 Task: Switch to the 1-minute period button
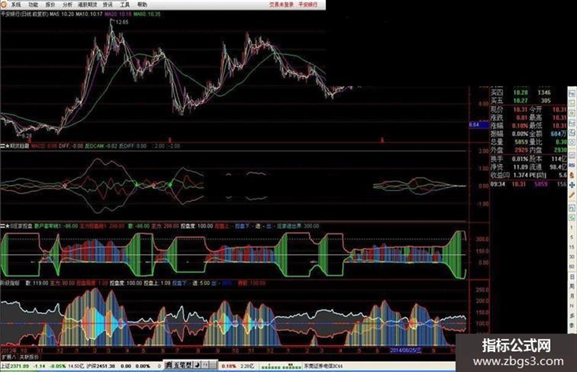pos(572,227)
